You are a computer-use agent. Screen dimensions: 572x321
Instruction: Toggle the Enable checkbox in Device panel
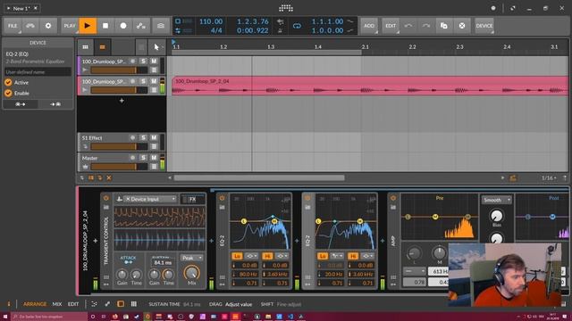coord(8,94)
